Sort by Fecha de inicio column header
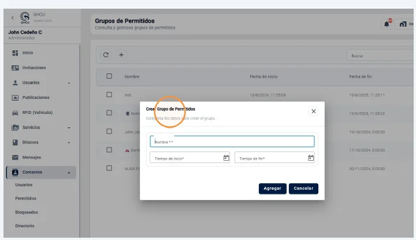 (x=263, y=77)
